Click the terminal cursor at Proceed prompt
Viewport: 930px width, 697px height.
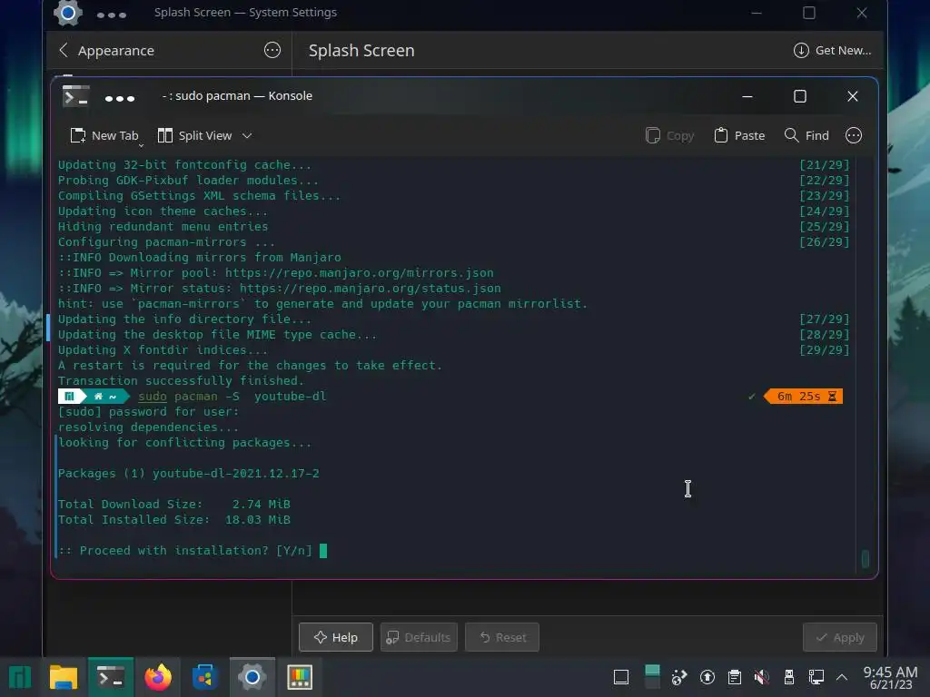(x=323, y=551)
